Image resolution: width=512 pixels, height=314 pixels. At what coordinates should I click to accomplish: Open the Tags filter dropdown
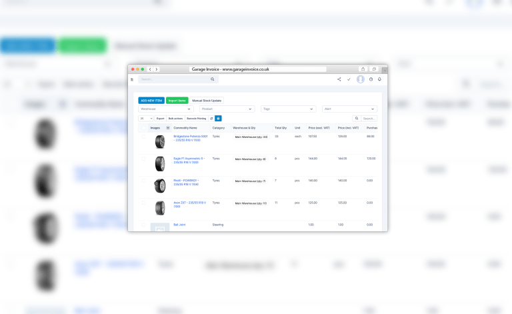point(288,109)
